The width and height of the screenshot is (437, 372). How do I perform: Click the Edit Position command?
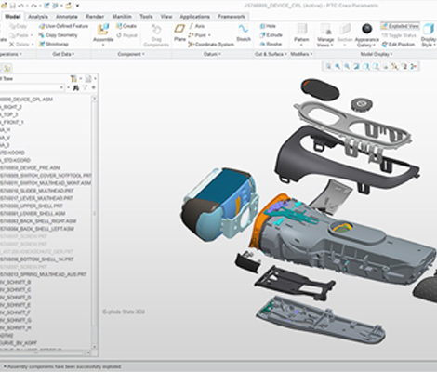coord(398,45)
